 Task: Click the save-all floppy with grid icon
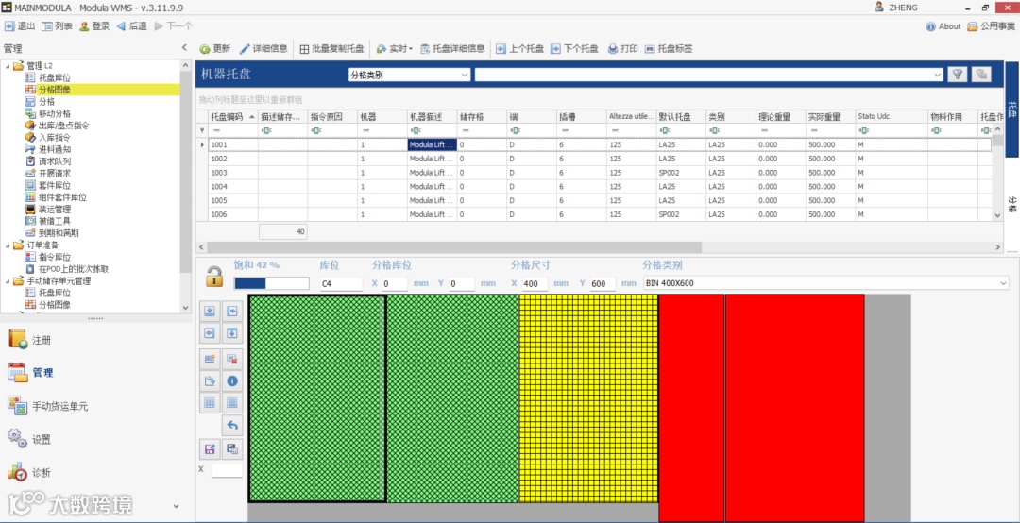pos(232,448)
